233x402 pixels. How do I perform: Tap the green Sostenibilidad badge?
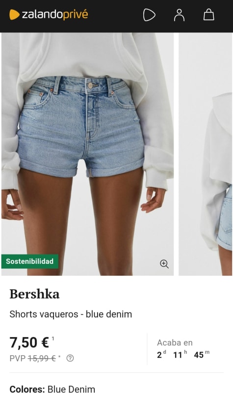(29, 261)
